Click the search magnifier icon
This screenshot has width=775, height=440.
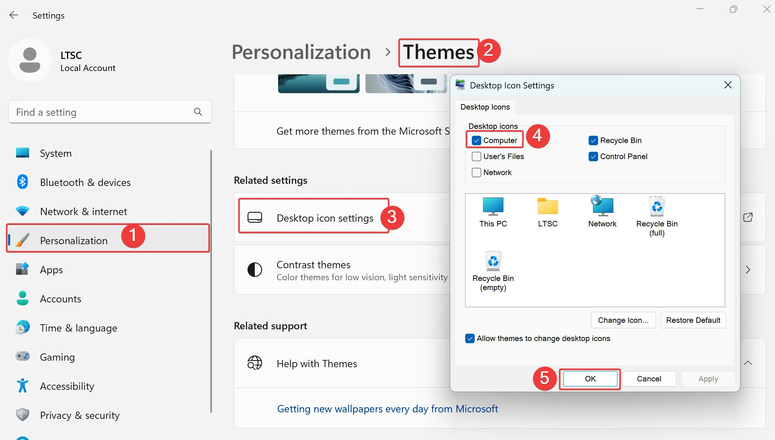pyautogui.click(x=198, y=112)
